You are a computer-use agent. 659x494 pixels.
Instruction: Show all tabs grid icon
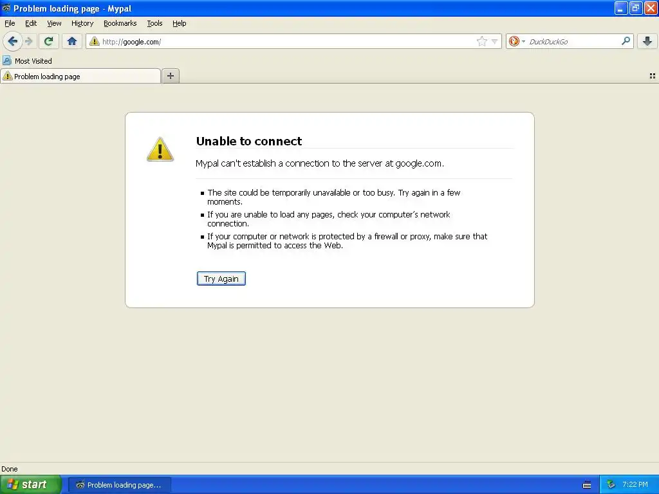tap(653, 76)
